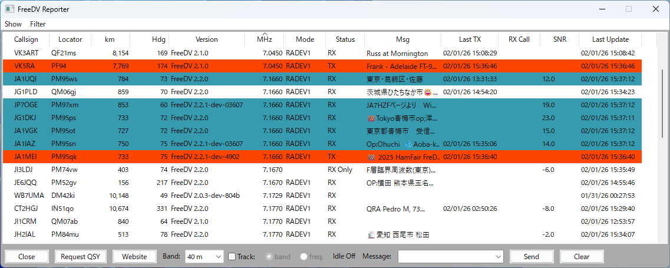Sort by the Locator column header

tap(70, 39)
